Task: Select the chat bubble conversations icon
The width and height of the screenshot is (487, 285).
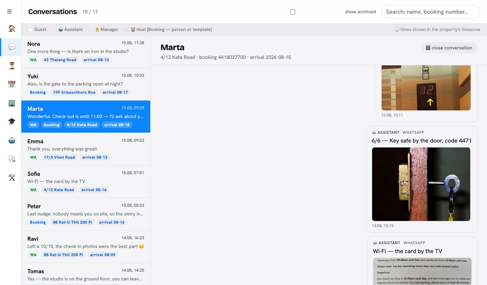Action: 12,47
